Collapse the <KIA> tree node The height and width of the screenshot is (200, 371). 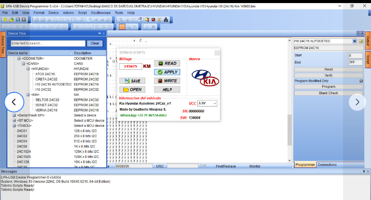coord(28,95)
